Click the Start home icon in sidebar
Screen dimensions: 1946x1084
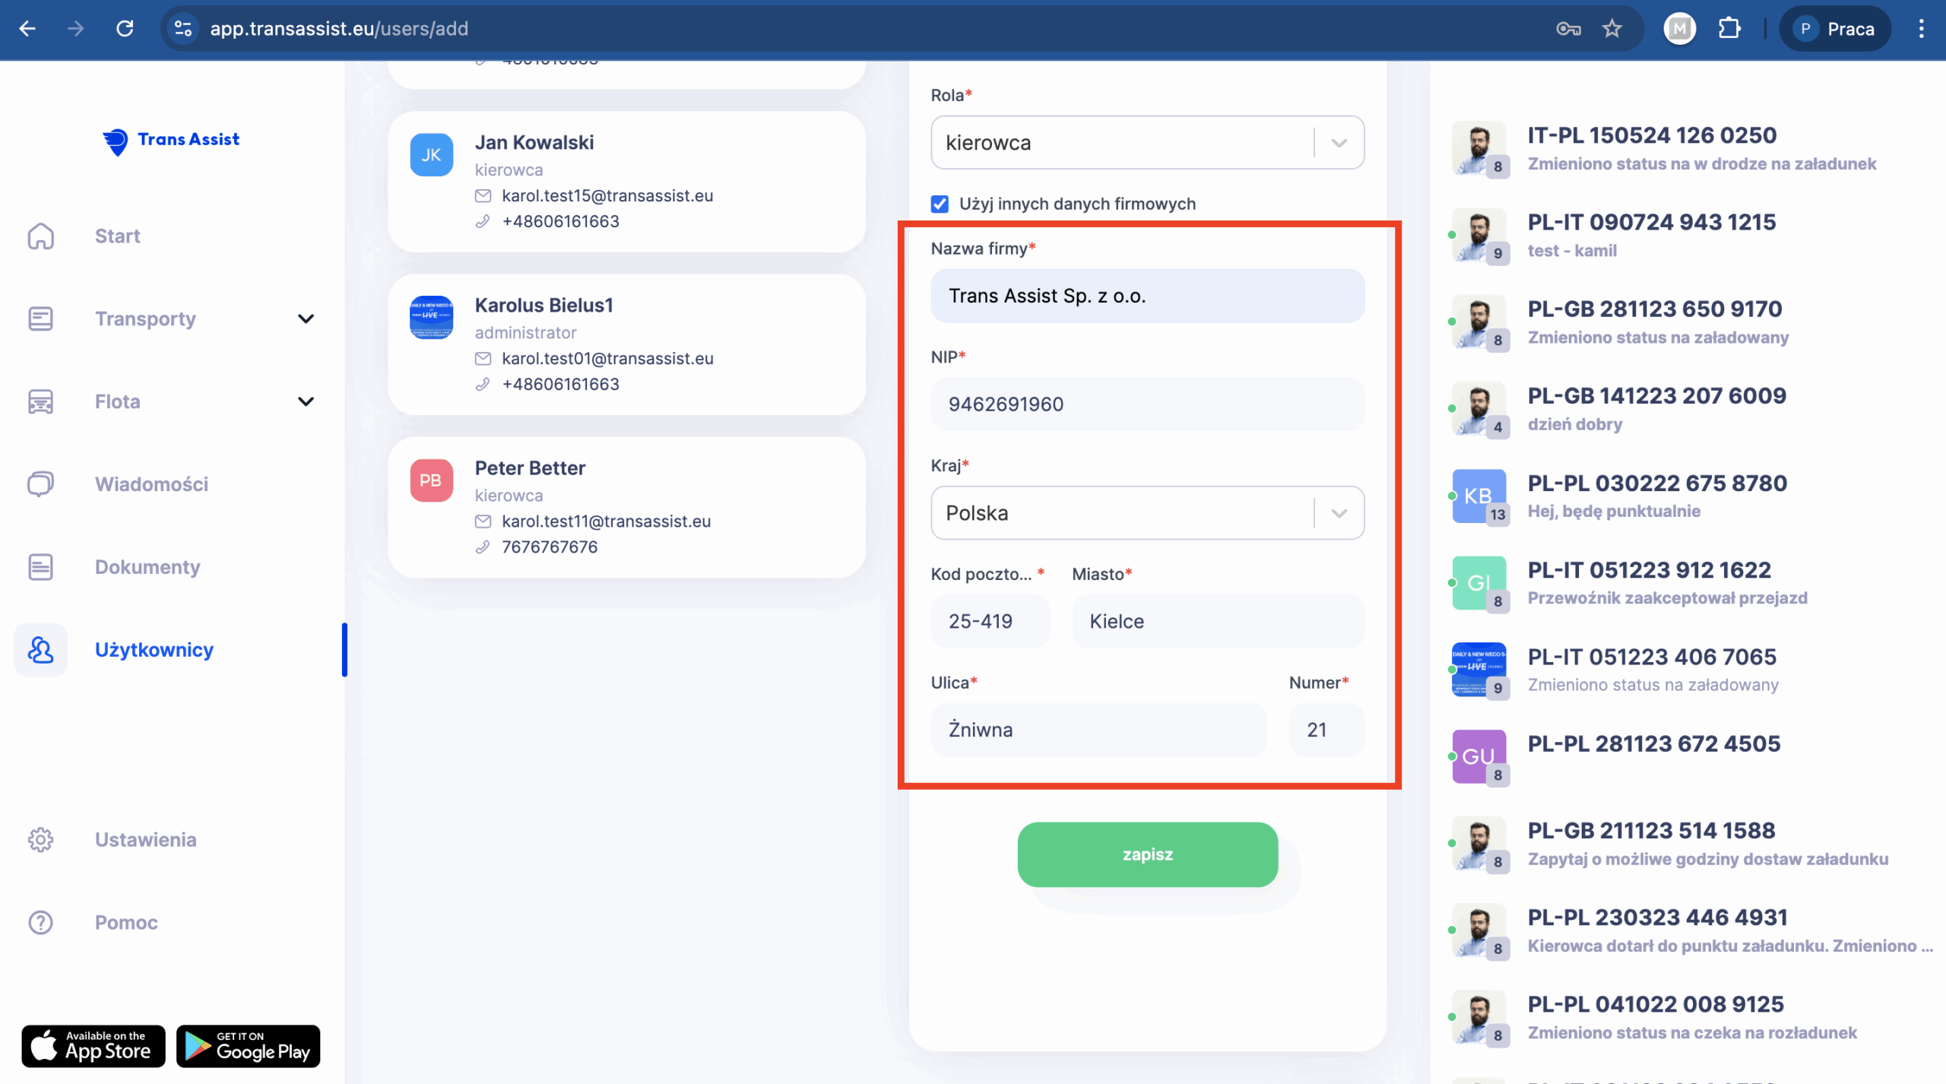tap(41, 236)
